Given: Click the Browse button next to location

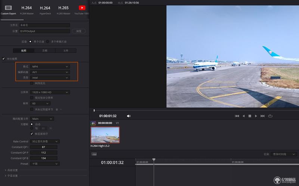Looking at the screenshot, I should 79,31.
